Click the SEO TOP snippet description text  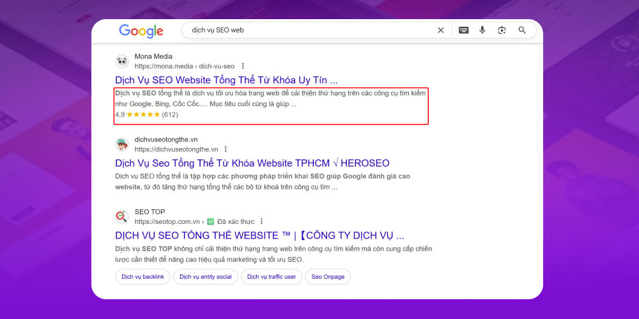click(273, 254)
